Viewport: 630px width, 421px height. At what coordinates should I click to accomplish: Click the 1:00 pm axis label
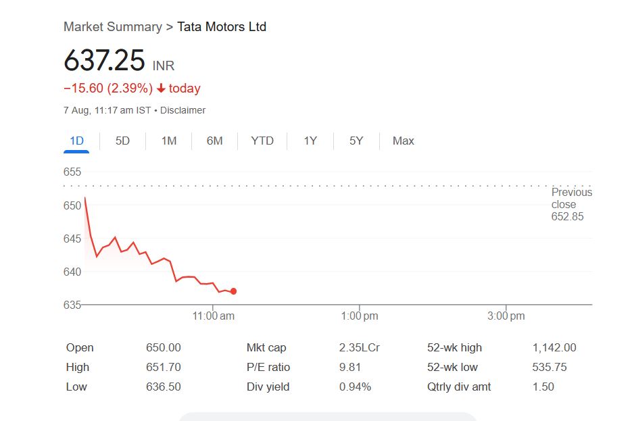360,316
